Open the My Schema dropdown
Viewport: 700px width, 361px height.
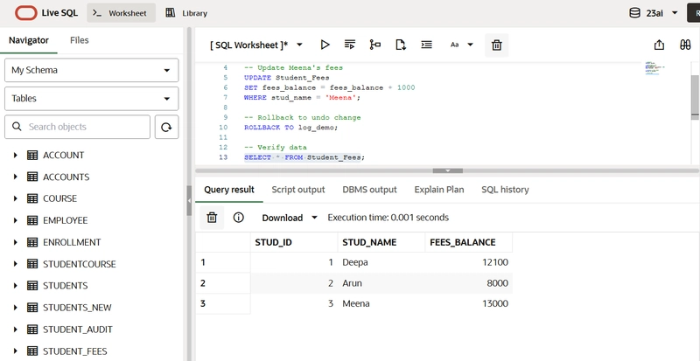click(x=91, y=70)
